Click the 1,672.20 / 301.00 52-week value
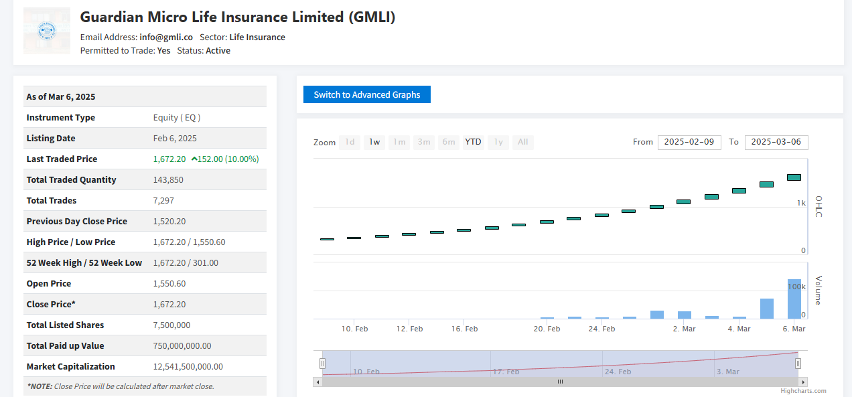The width and height of the screenshot is (852, 397). [186, 262]
